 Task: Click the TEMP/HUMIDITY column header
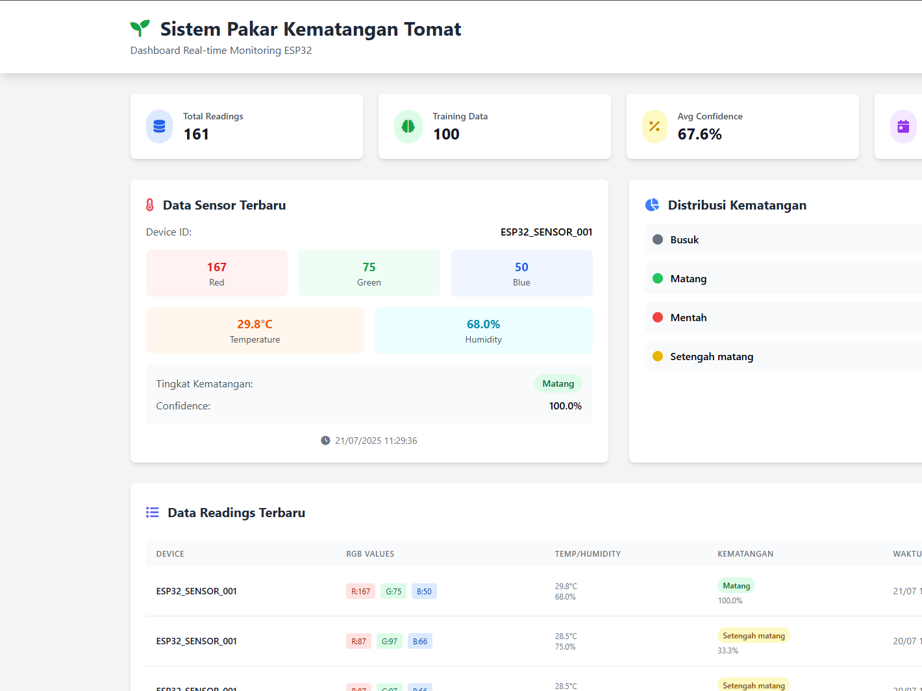coord(588,554)
